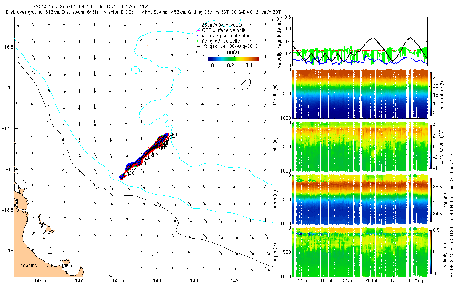Click the '0.8' velocity magnitude tick label
The image size is (457, 285).
point(288,17)
